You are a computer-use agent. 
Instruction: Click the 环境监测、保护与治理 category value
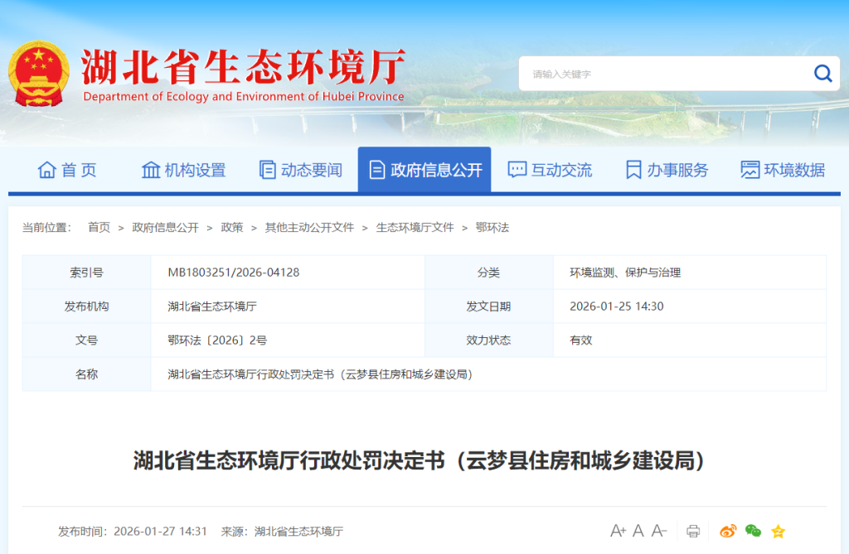pyautogui.click(x=625, y=272)
